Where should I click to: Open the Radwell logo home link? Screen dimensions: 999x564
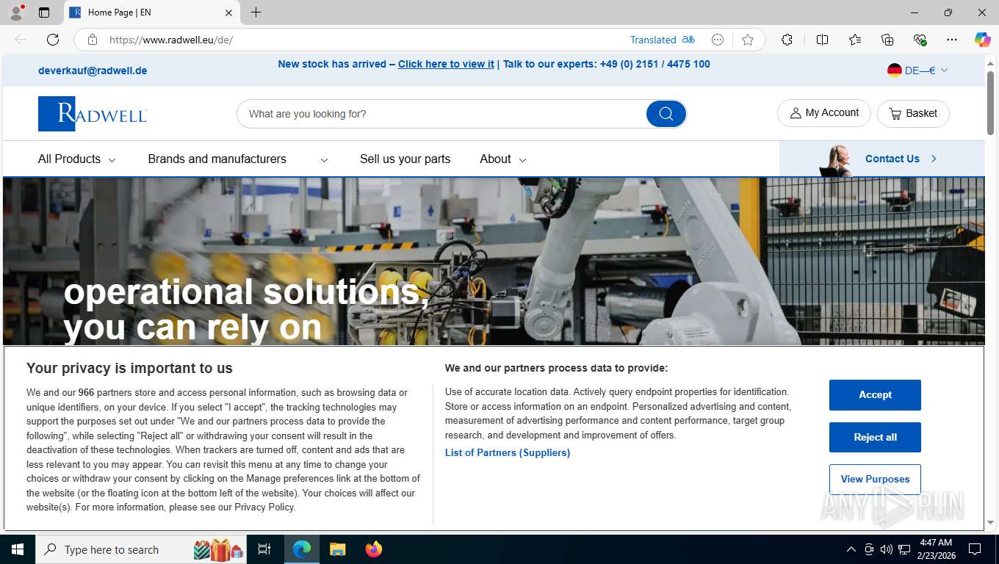coord(93,114)
